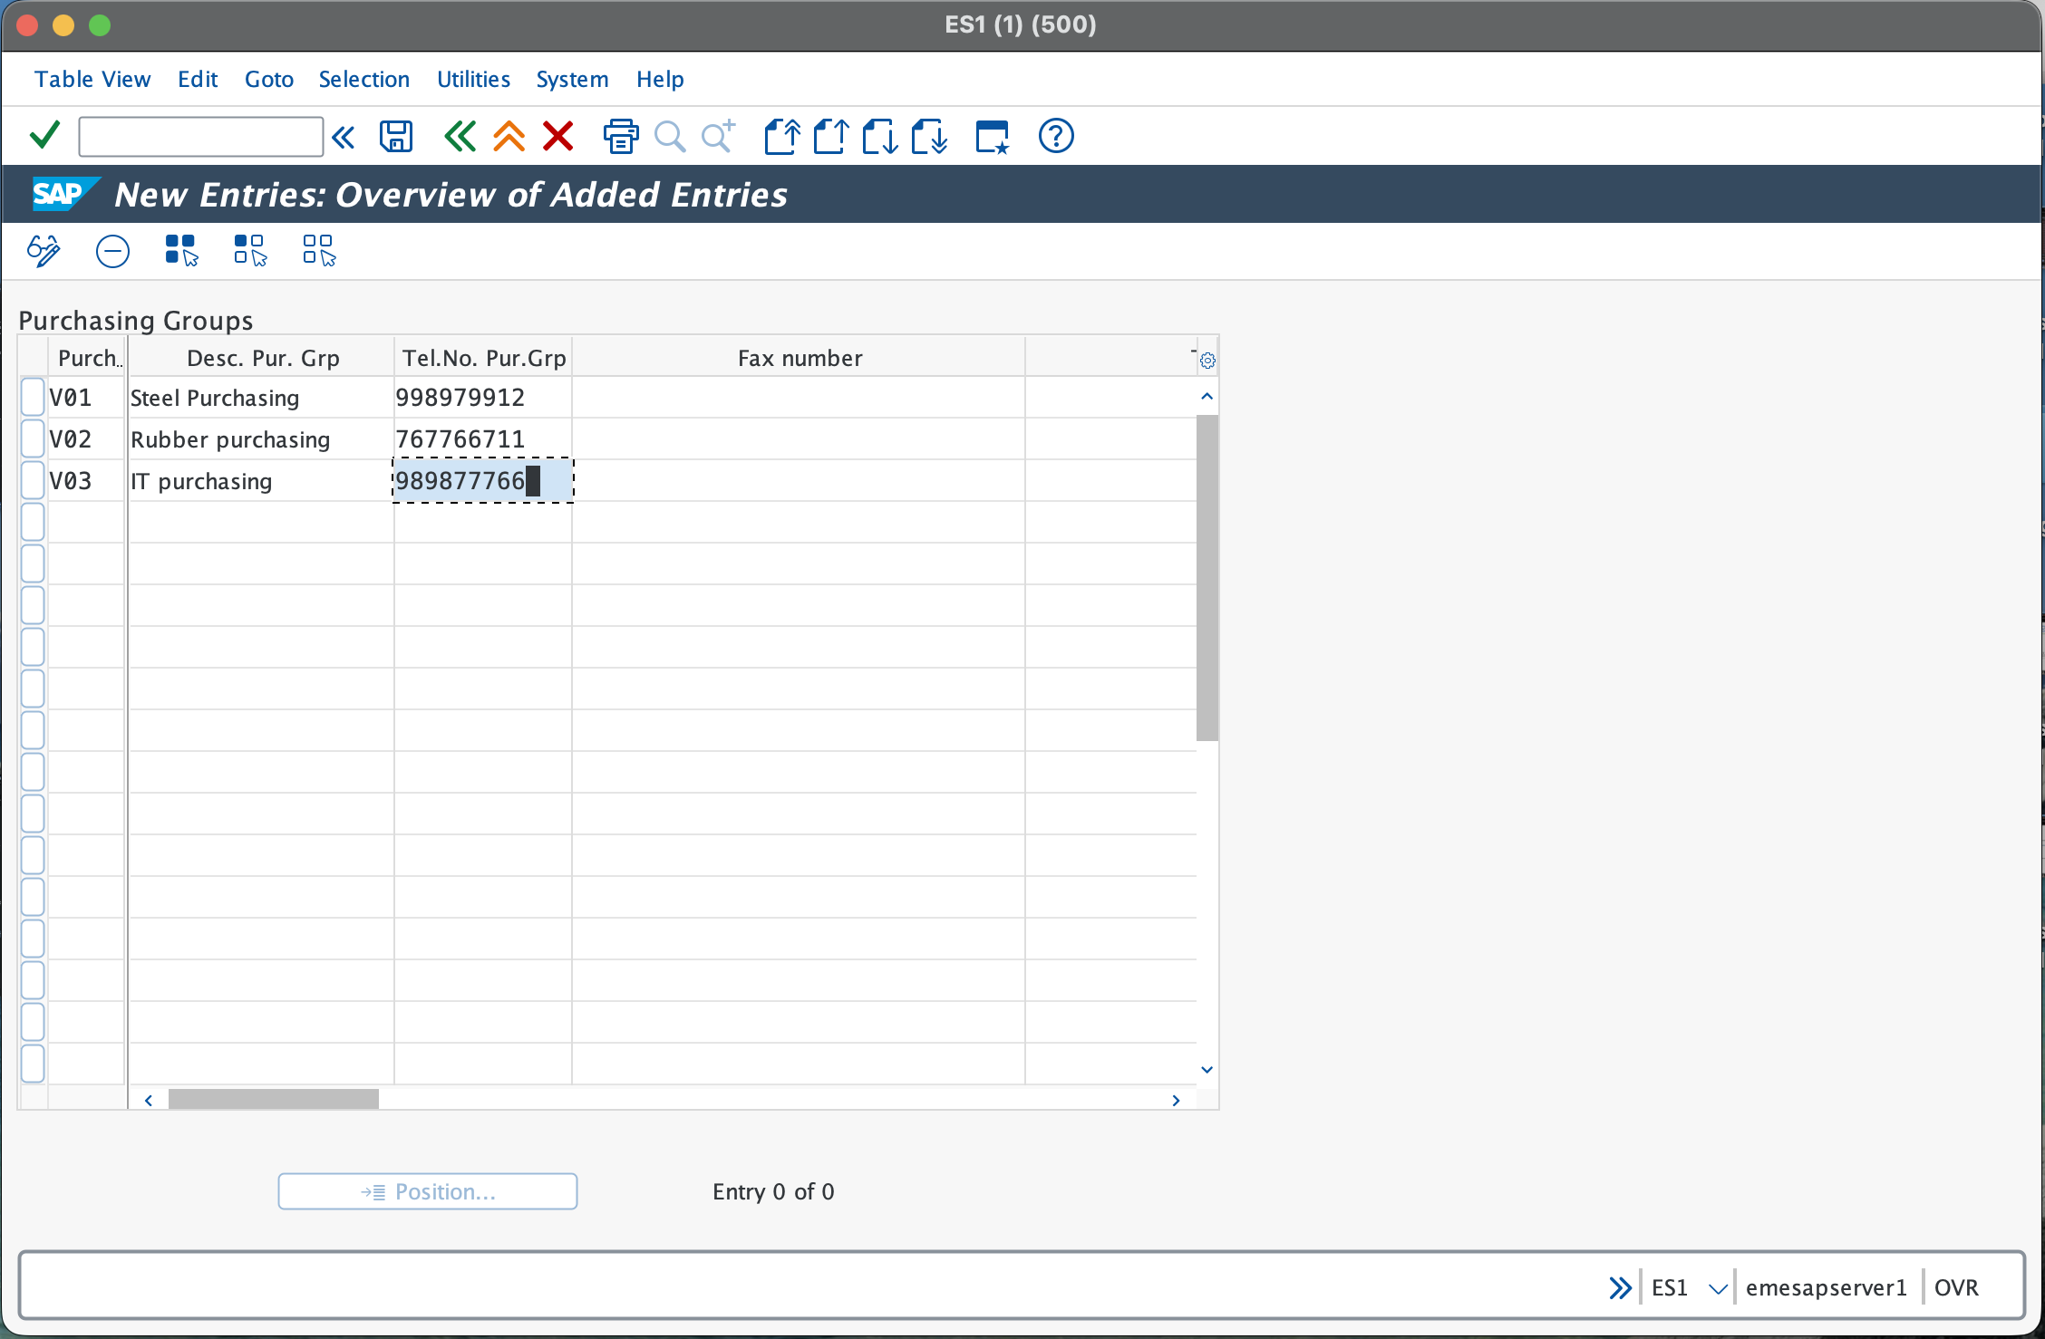Select row V03 via its row selector
This screenshot has width=2045, height=1339.
point(33,480)
